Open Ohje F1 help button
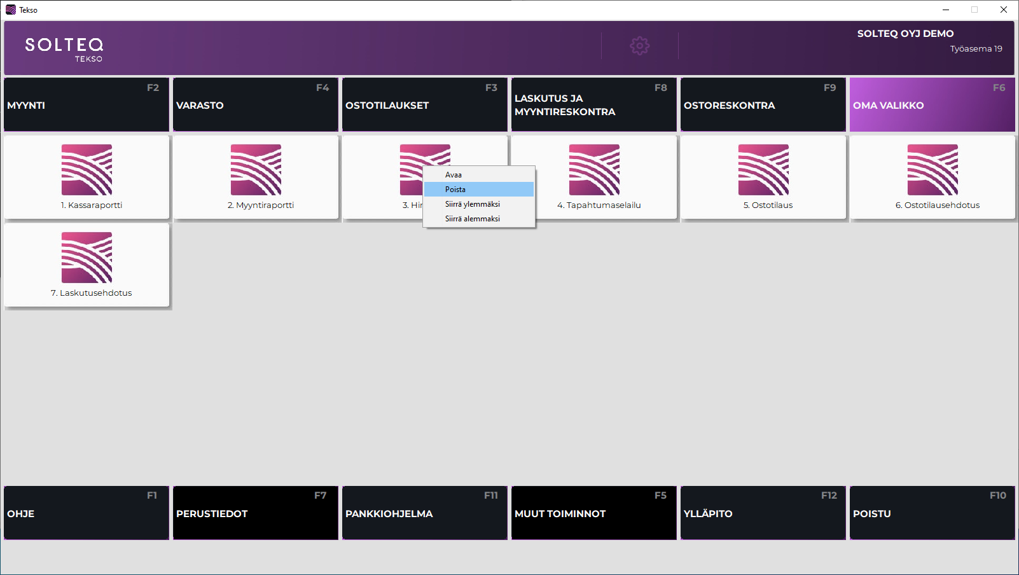The height and width of the screenshot is (575, 1019). pyautogui.click(x=87, y=513)
